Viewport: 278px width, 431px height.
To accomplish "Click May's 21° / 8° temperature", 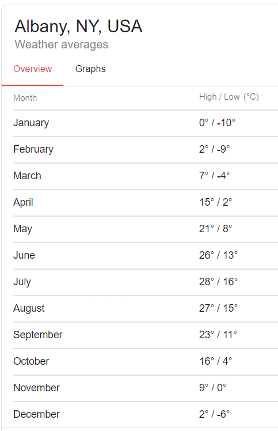I will click(216, 229).
